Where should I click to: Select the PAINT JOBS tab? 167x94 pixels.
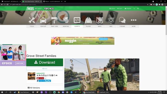pos(55,26)
